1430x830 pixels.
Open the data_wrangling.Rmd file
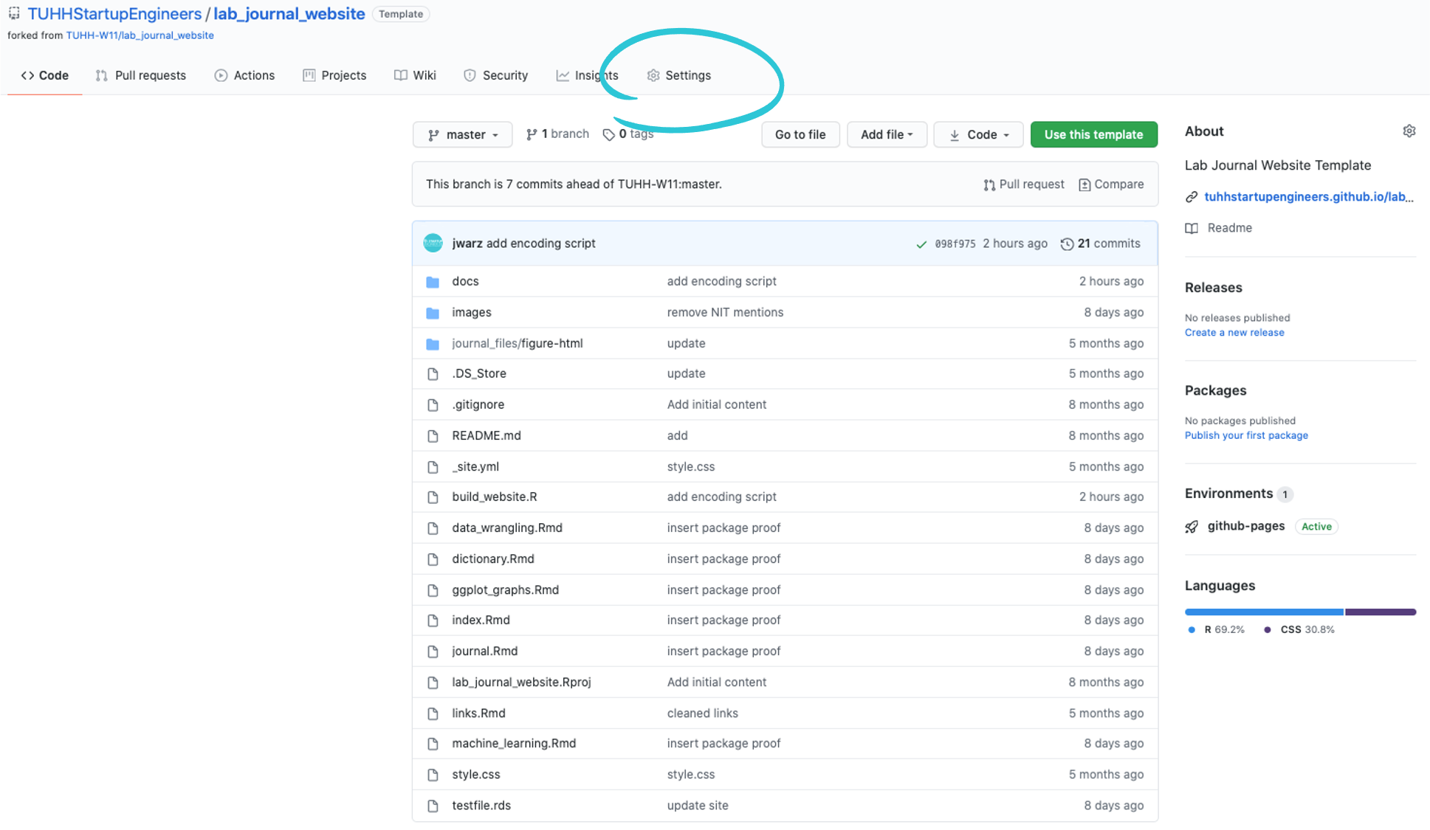coord(507,528)
